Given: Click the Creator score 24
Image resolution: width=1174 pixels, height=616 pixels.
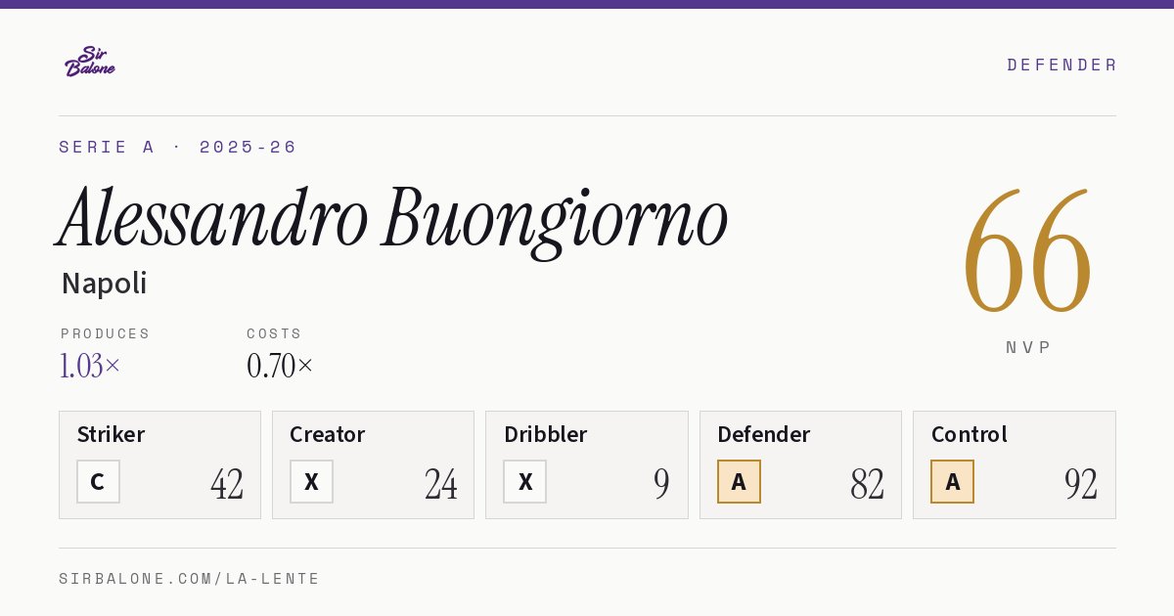Looking at the screenshot, I should pyautogui.click(x=440, y=484).
